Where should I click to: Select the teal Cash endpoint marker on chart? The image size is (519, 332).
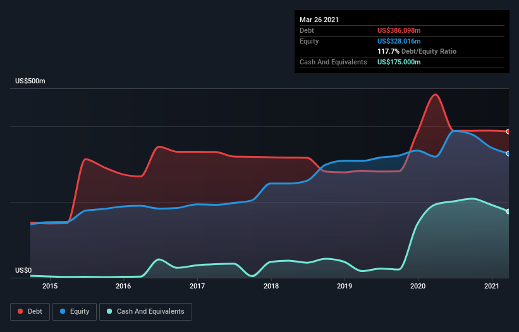click(x=508, y=211)
